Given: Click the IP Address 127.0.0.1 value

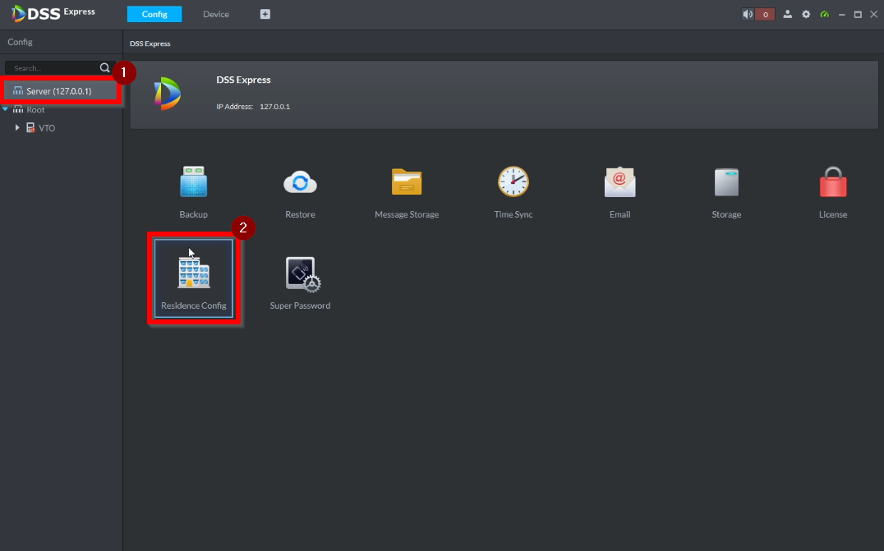Looking at the screenshot, I should coord(274,107).
